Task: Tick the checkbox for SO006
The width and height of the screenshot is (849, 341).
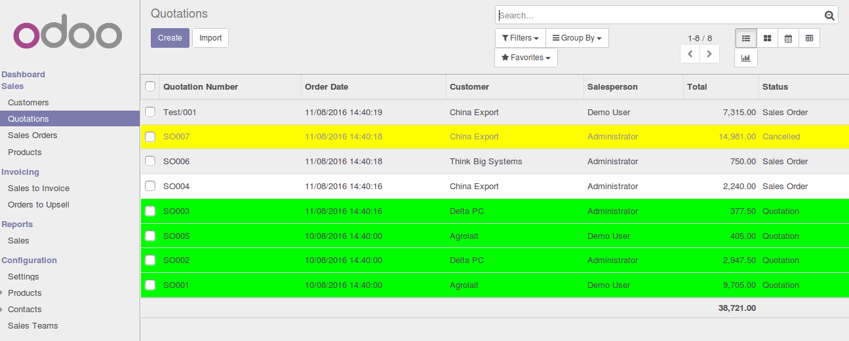Action: coord(150,161)
